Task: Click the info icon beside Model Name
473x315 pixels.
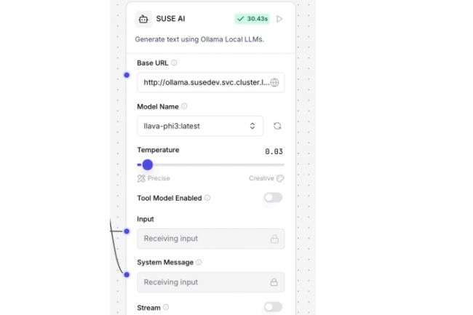Action: coord(184,106)
